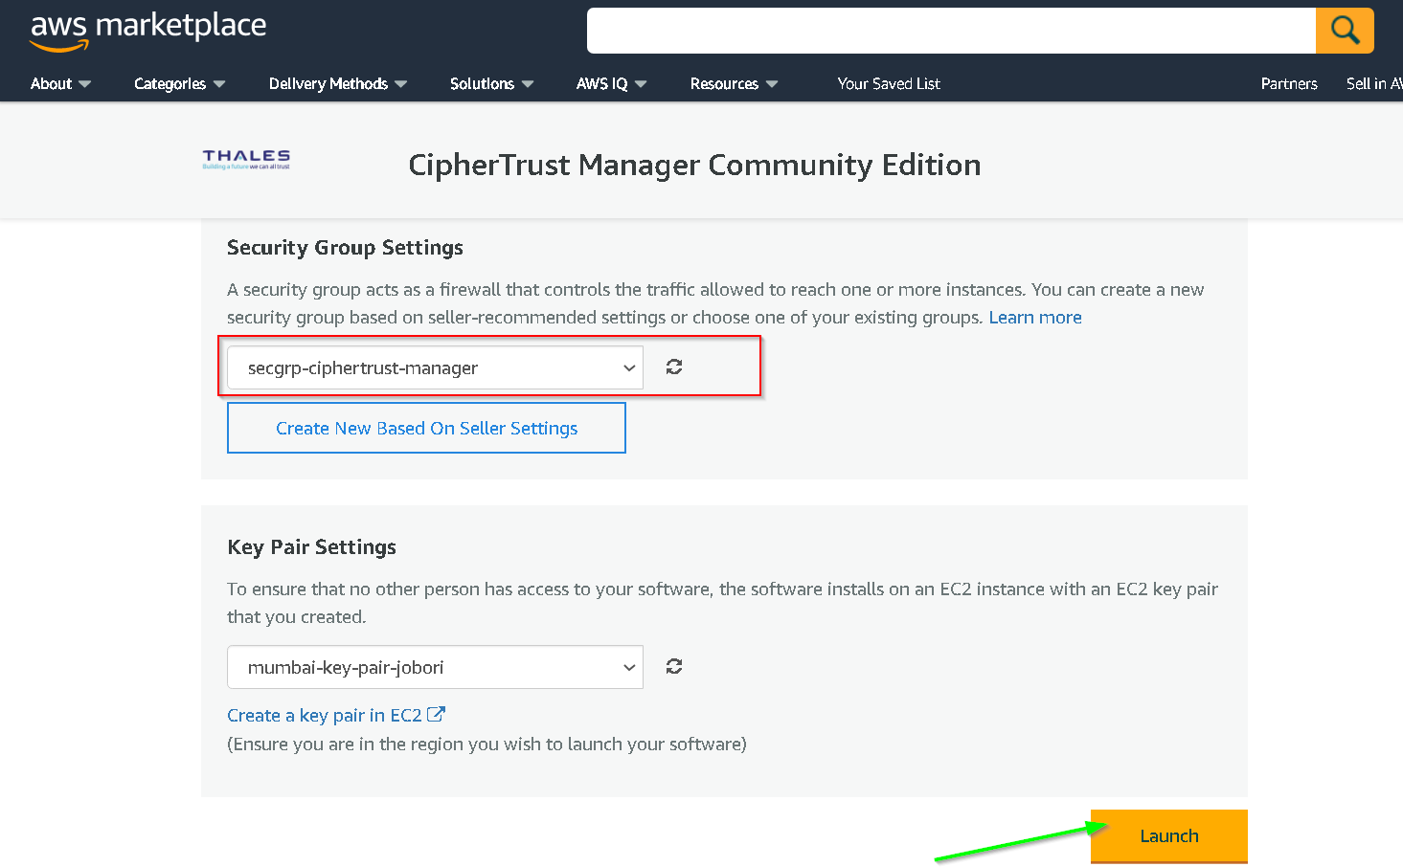This screenshot has width=1403, height=867.
Task: Open the Delivery Methods menu
Action: click(338, 84)
